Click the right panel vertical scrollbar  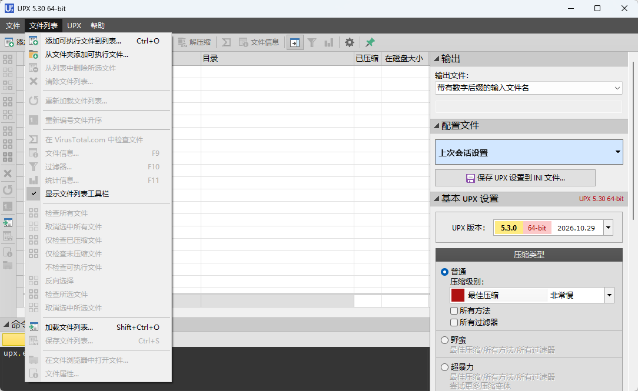(x=633, y=140)
